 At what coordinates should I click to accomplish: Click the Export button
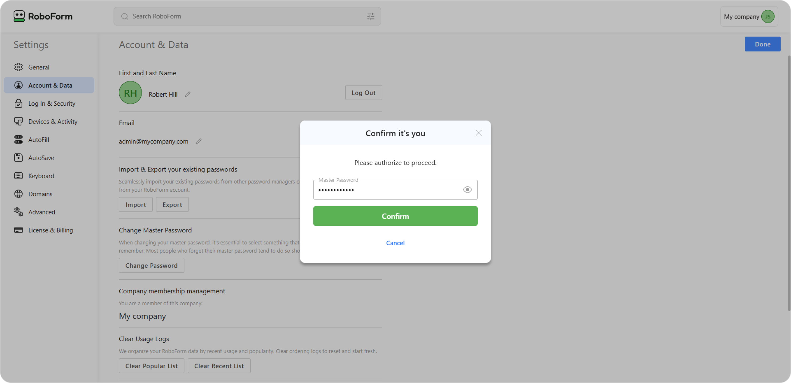pyautogui.click(x=172, y=204)
